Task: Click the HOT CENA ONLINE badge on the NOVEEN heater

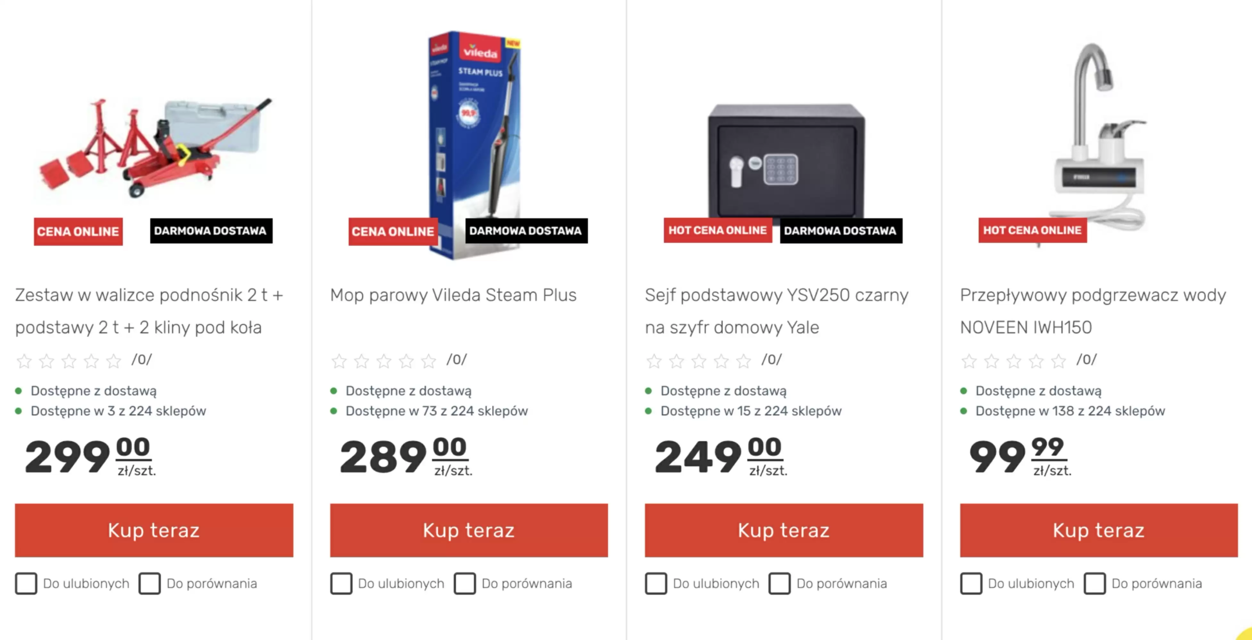Action: [x=1032, y=230]
